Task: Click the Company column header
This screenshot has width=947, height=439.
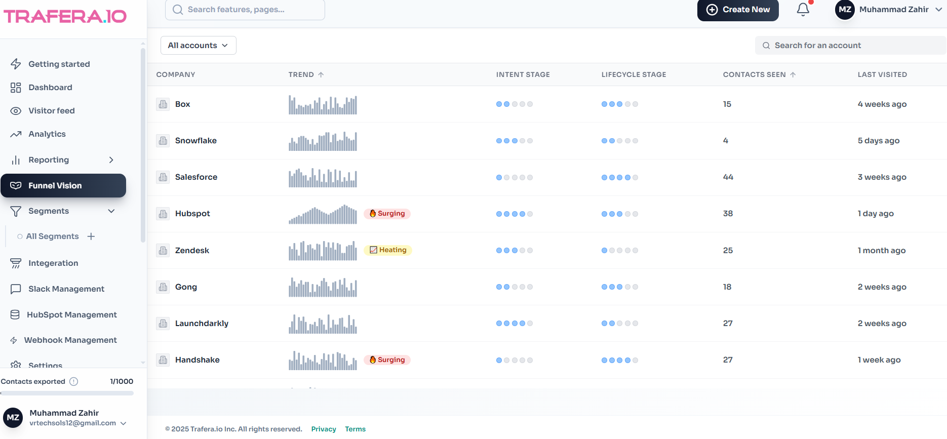Action: click(x=176, y=74)
